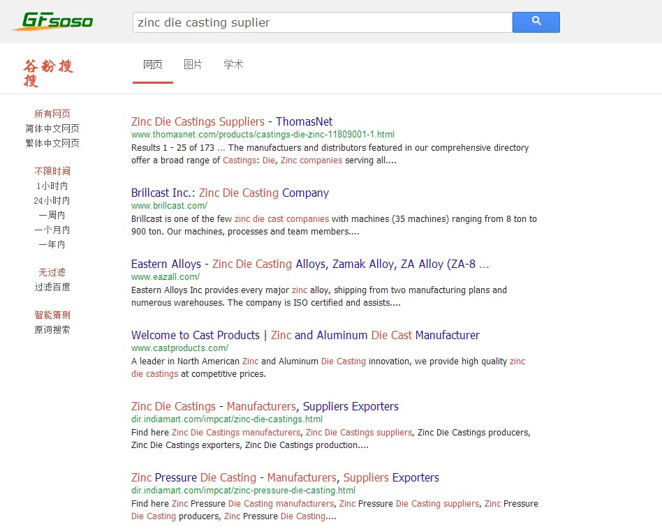662x529 pixels.
Task: Filter by 简体中文网页
Action: 52,128
